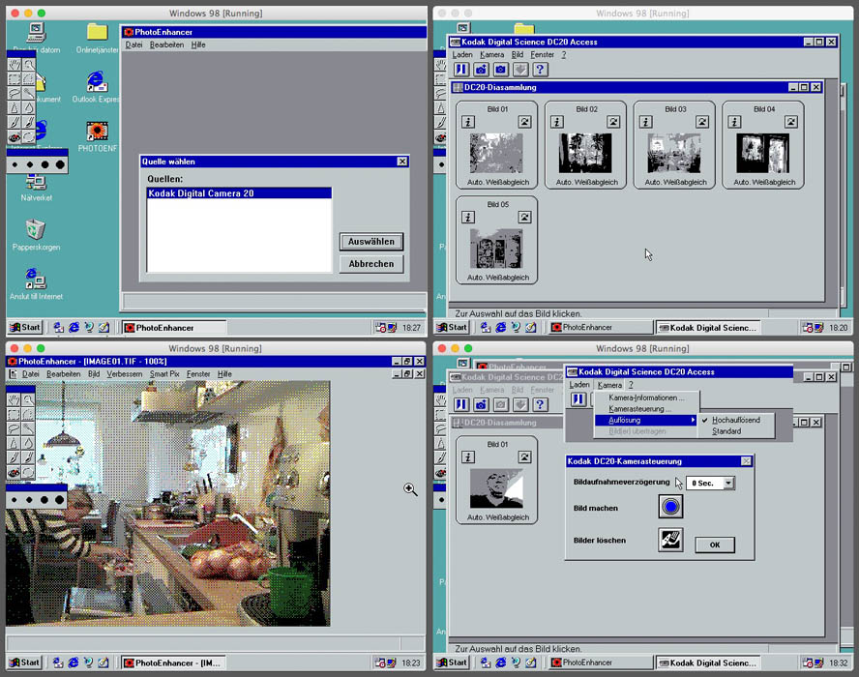859x677 pixels.
Task: Open the info button of Bild 04
Action: (734, 122)
